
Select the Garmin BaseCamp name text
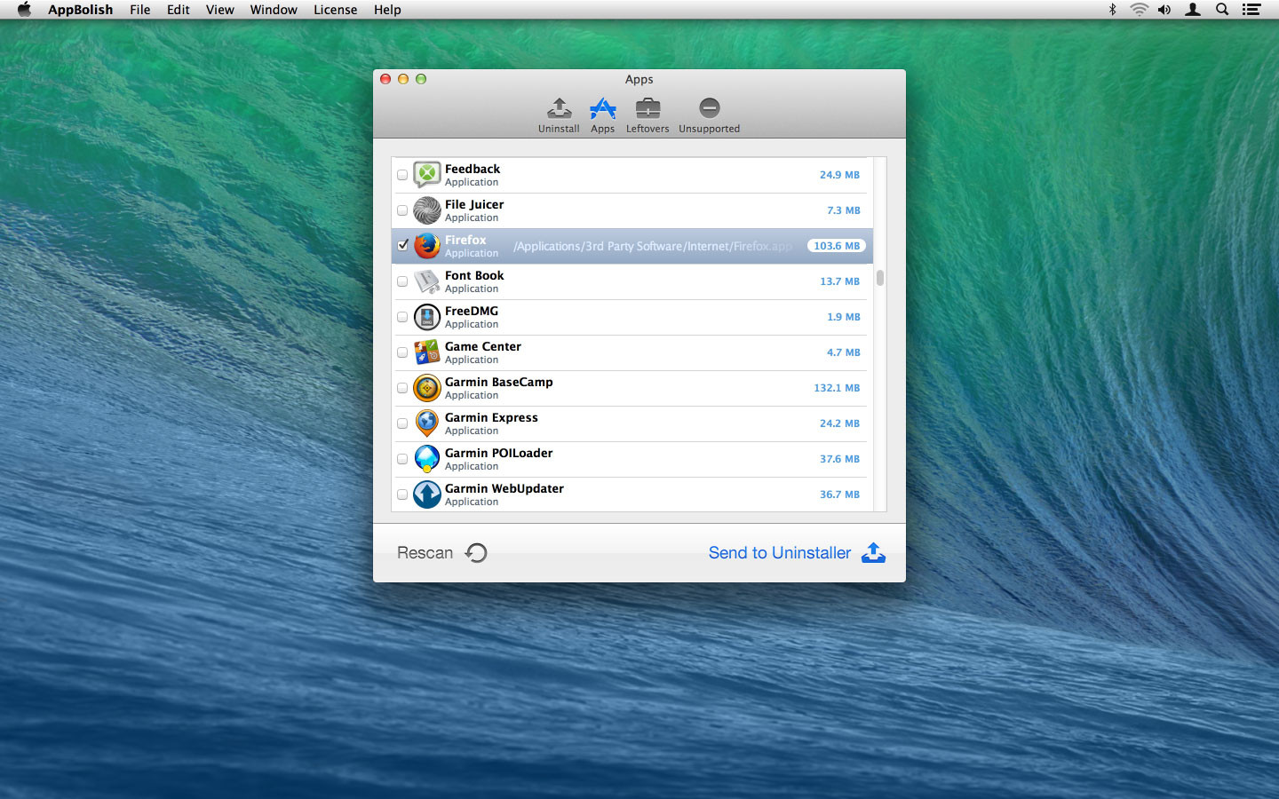(x=499, y=382)
